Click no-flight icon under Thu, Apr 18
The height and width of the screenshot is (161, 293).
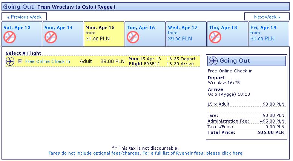[215, 37]
